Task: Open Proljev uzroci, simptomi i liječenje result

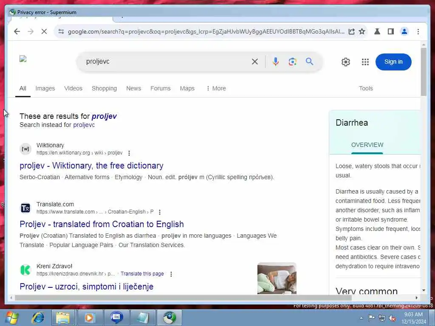Action: pyautogui.click(x=86, y=287)
